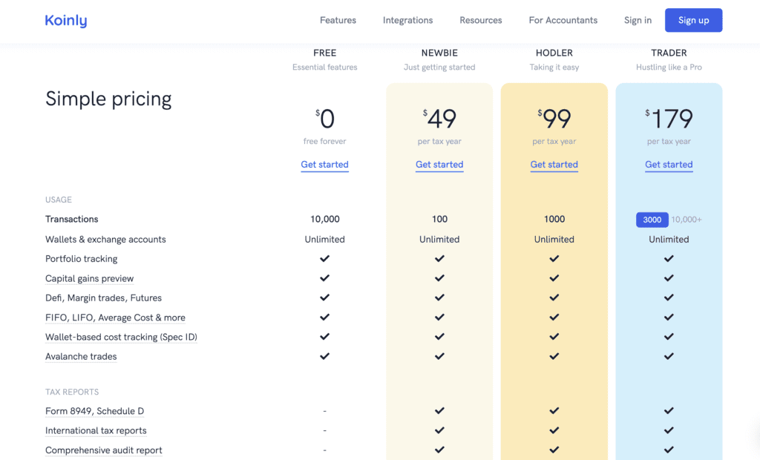
Task: Click Get started under the Newbie plan
Action: click(x=439, y=165)
